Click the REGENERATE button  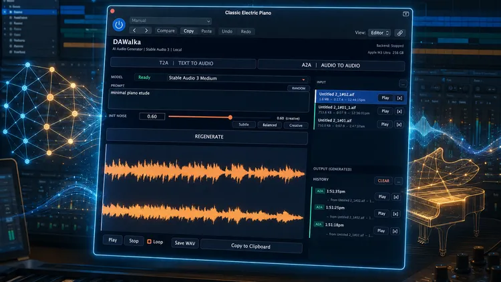tap(207, 136)
